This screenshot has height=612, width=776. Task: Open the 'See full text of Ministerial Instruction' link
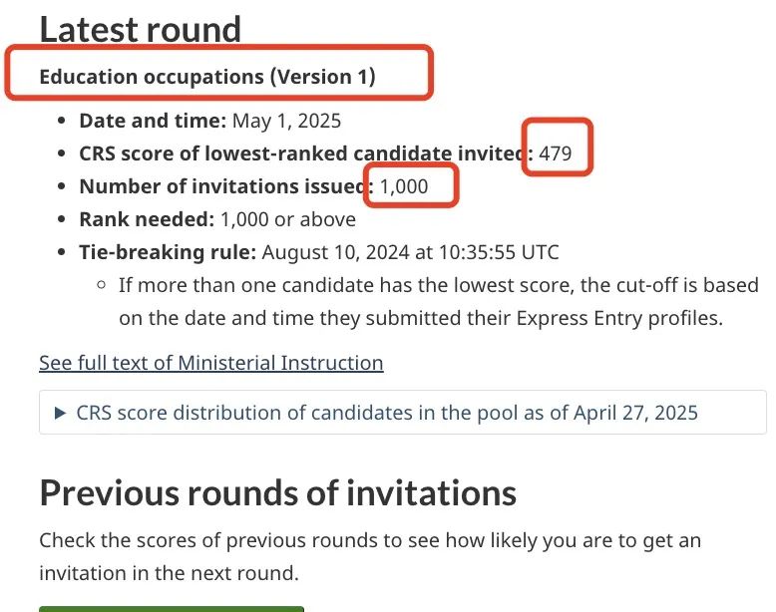pos(211,363)
